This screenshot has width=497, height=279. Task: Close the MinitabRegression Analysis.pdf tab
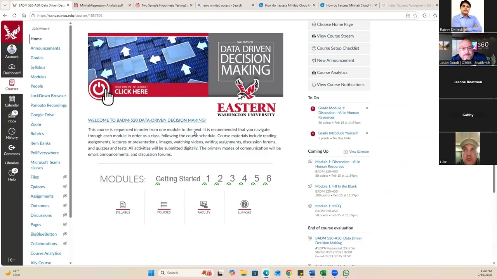(129, 5)
